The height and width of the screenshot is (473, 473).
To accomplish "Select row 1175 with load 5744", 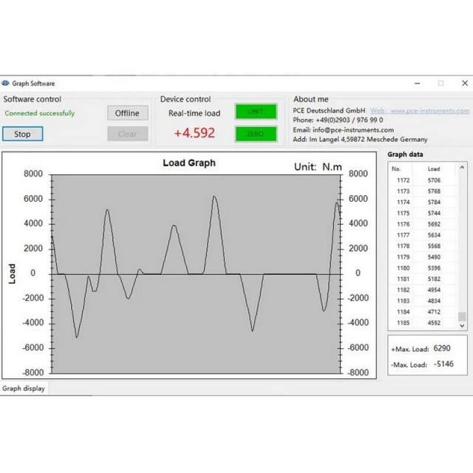I will pos(423,214).
